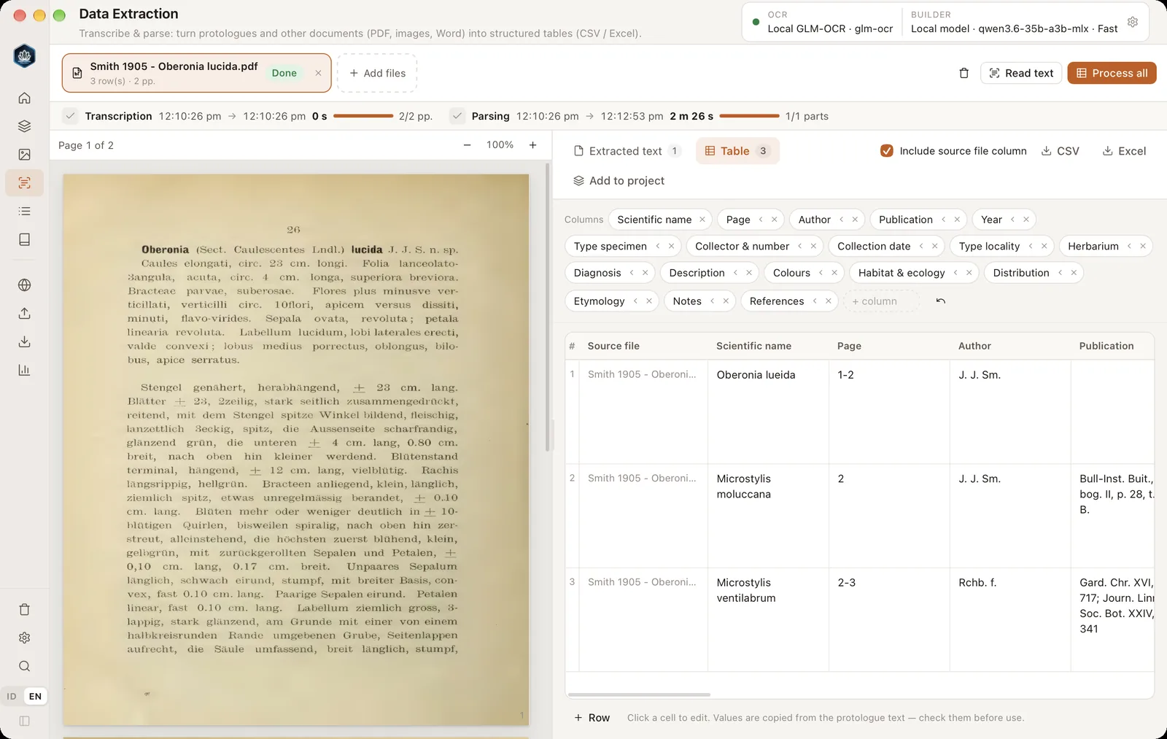
Task: Toggle Include source file column checkbox
Action: (x=887, y=151)
